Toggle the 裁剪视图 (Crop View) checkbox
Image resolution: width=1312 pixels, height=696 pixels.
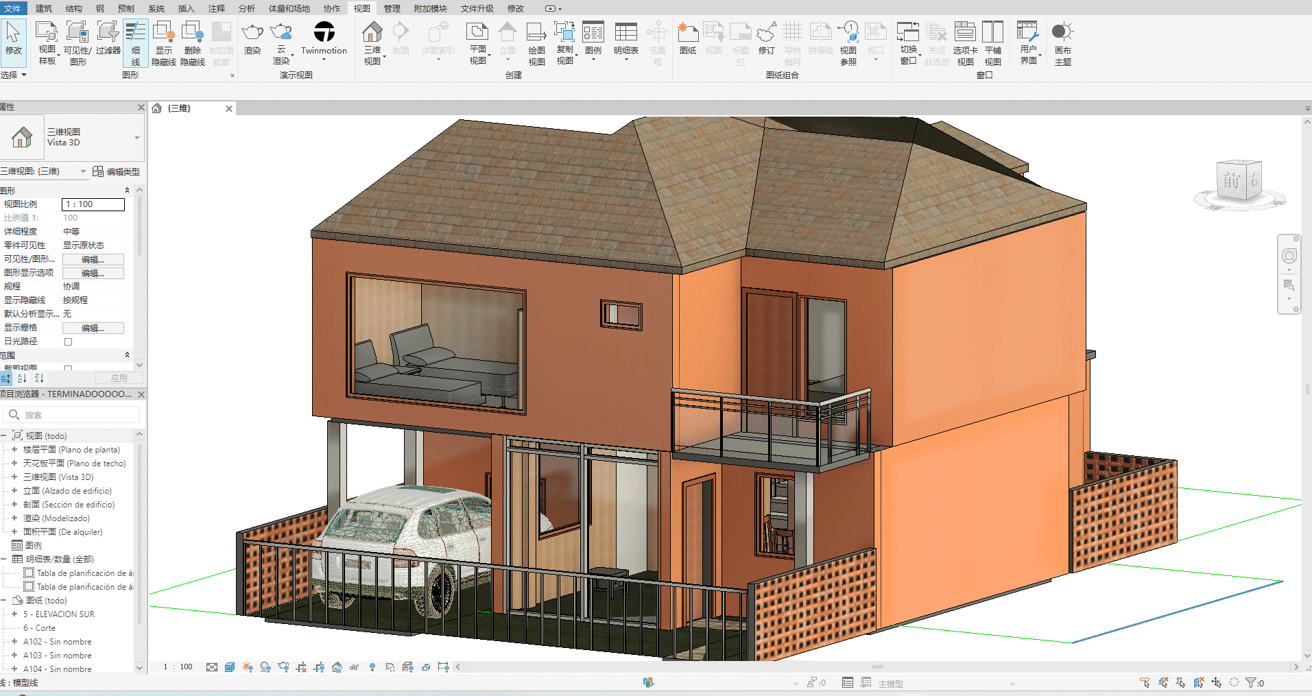click(x=68, y=368)
